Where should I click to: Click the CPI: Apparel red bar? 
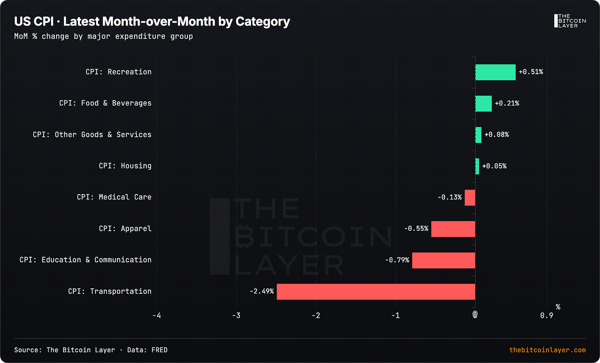pos(453,229)
